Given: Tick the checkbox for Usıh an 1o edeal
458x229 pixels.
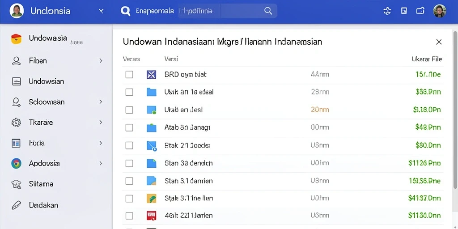Looking at the screenshot, I should (x=129, y=92).
